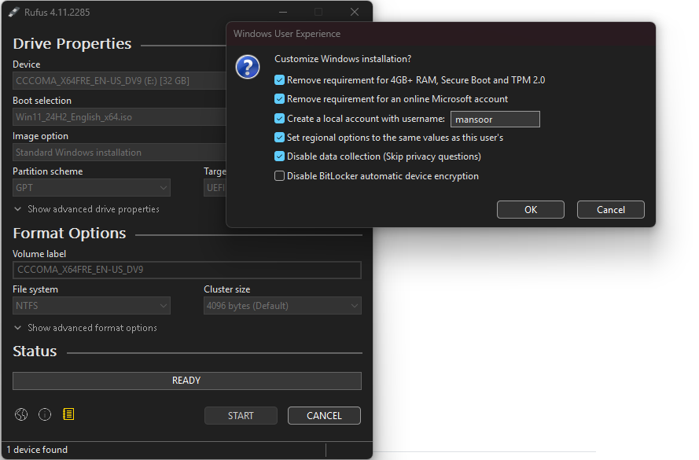Click the About info icon
The image size is (699, 460).
[x=45, y=414]
